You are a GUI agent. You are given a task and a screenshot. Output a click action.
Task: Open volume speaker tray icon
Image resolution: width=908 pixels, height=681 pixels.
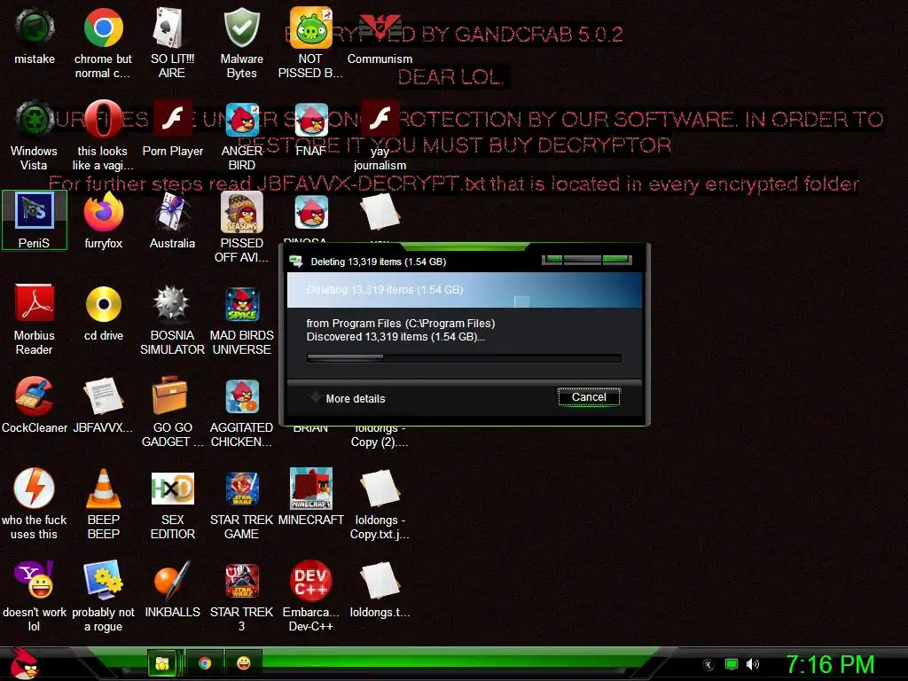click(x=752, y=664)
